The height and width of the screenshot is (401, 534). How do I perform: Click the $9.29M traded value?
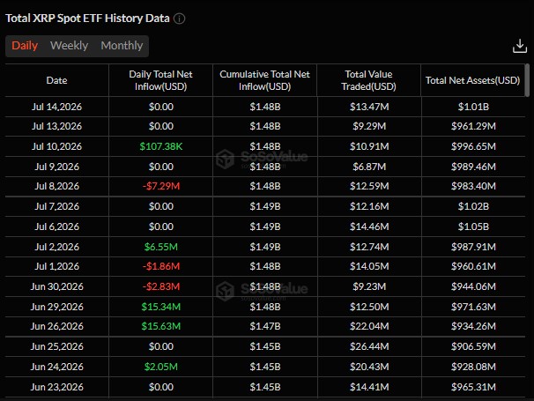coord(369,126)
